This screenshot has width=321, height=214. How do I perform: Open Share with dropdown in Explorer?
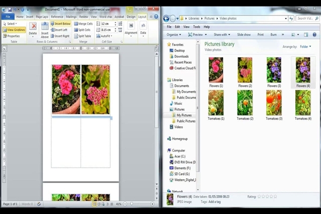pos(222,35)
